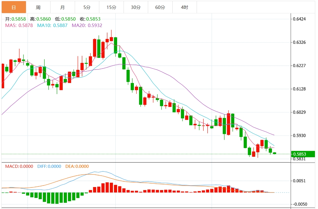
Task: Click the 0.6029 price axis label
Action: tap(299, 112)
